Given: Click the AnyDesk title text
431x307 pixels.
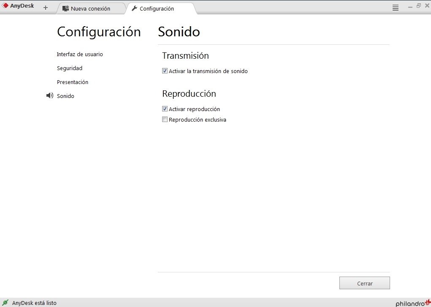Looking at the screenshot, I should (22, 6).
